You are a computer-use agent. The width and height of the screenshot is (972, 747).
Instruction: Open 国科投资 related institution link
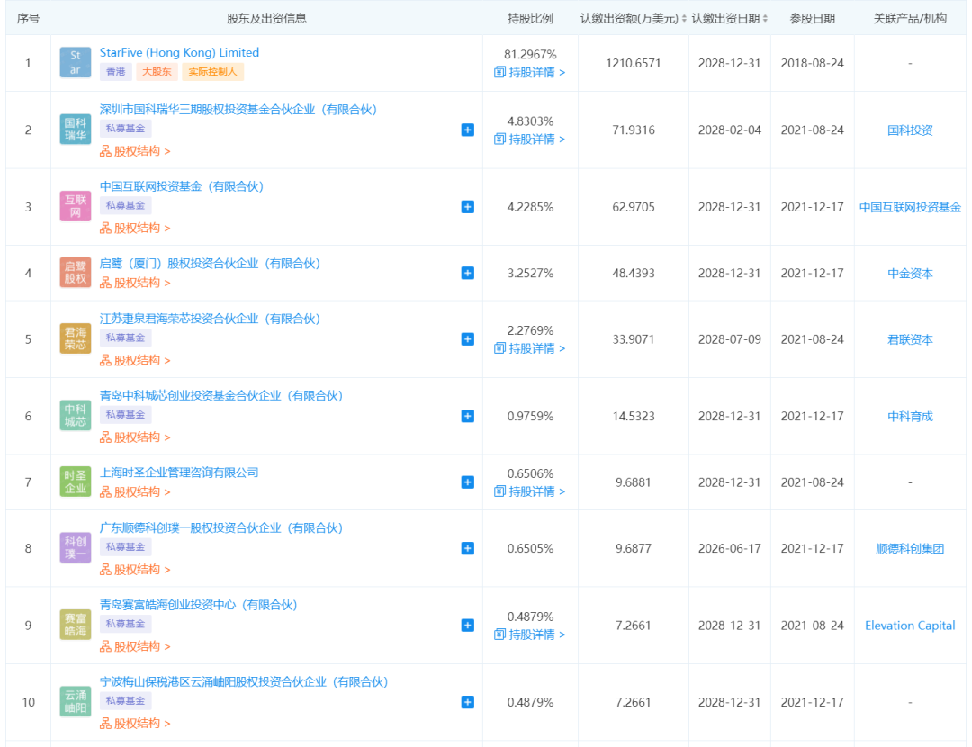910,130
